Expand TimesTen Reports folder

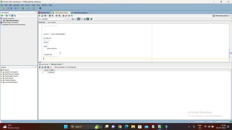click(x=1, y=80)
